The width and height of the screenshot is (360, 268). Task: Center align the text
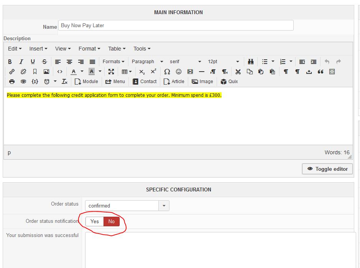69,62
